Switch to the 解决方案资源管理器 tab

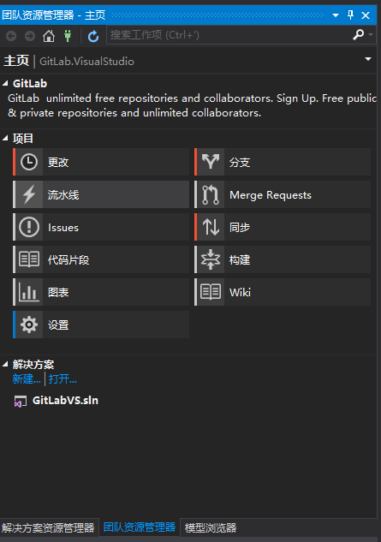(49, 527)
